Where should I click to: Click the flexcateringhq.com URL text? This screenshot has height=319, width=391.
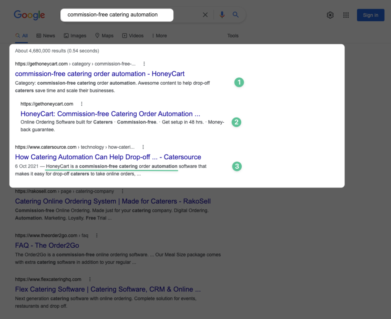pyautogui.click(x=48, y=279)
